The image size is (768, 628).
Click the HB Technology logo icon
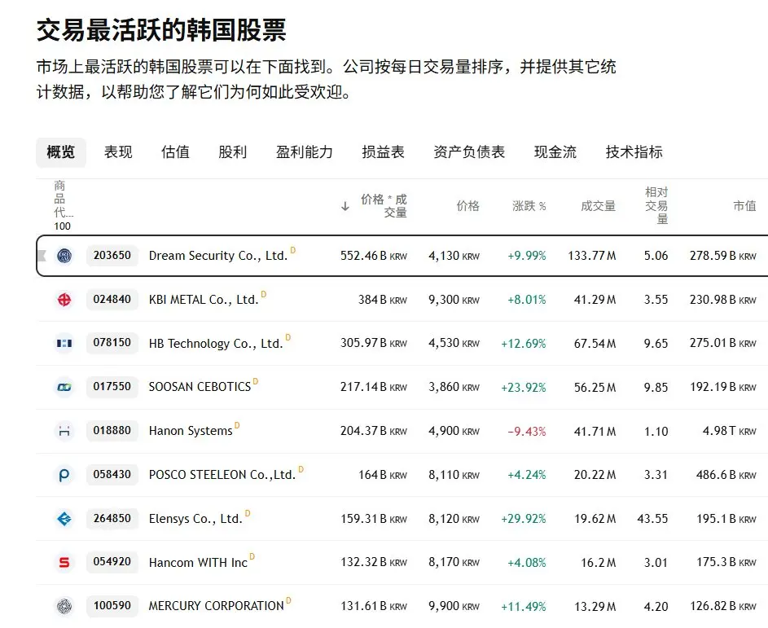[64, 343]
